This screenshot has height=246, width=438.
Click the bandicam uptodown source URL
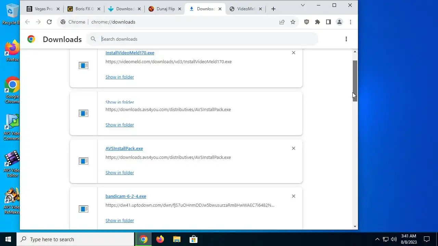[190, 205]
